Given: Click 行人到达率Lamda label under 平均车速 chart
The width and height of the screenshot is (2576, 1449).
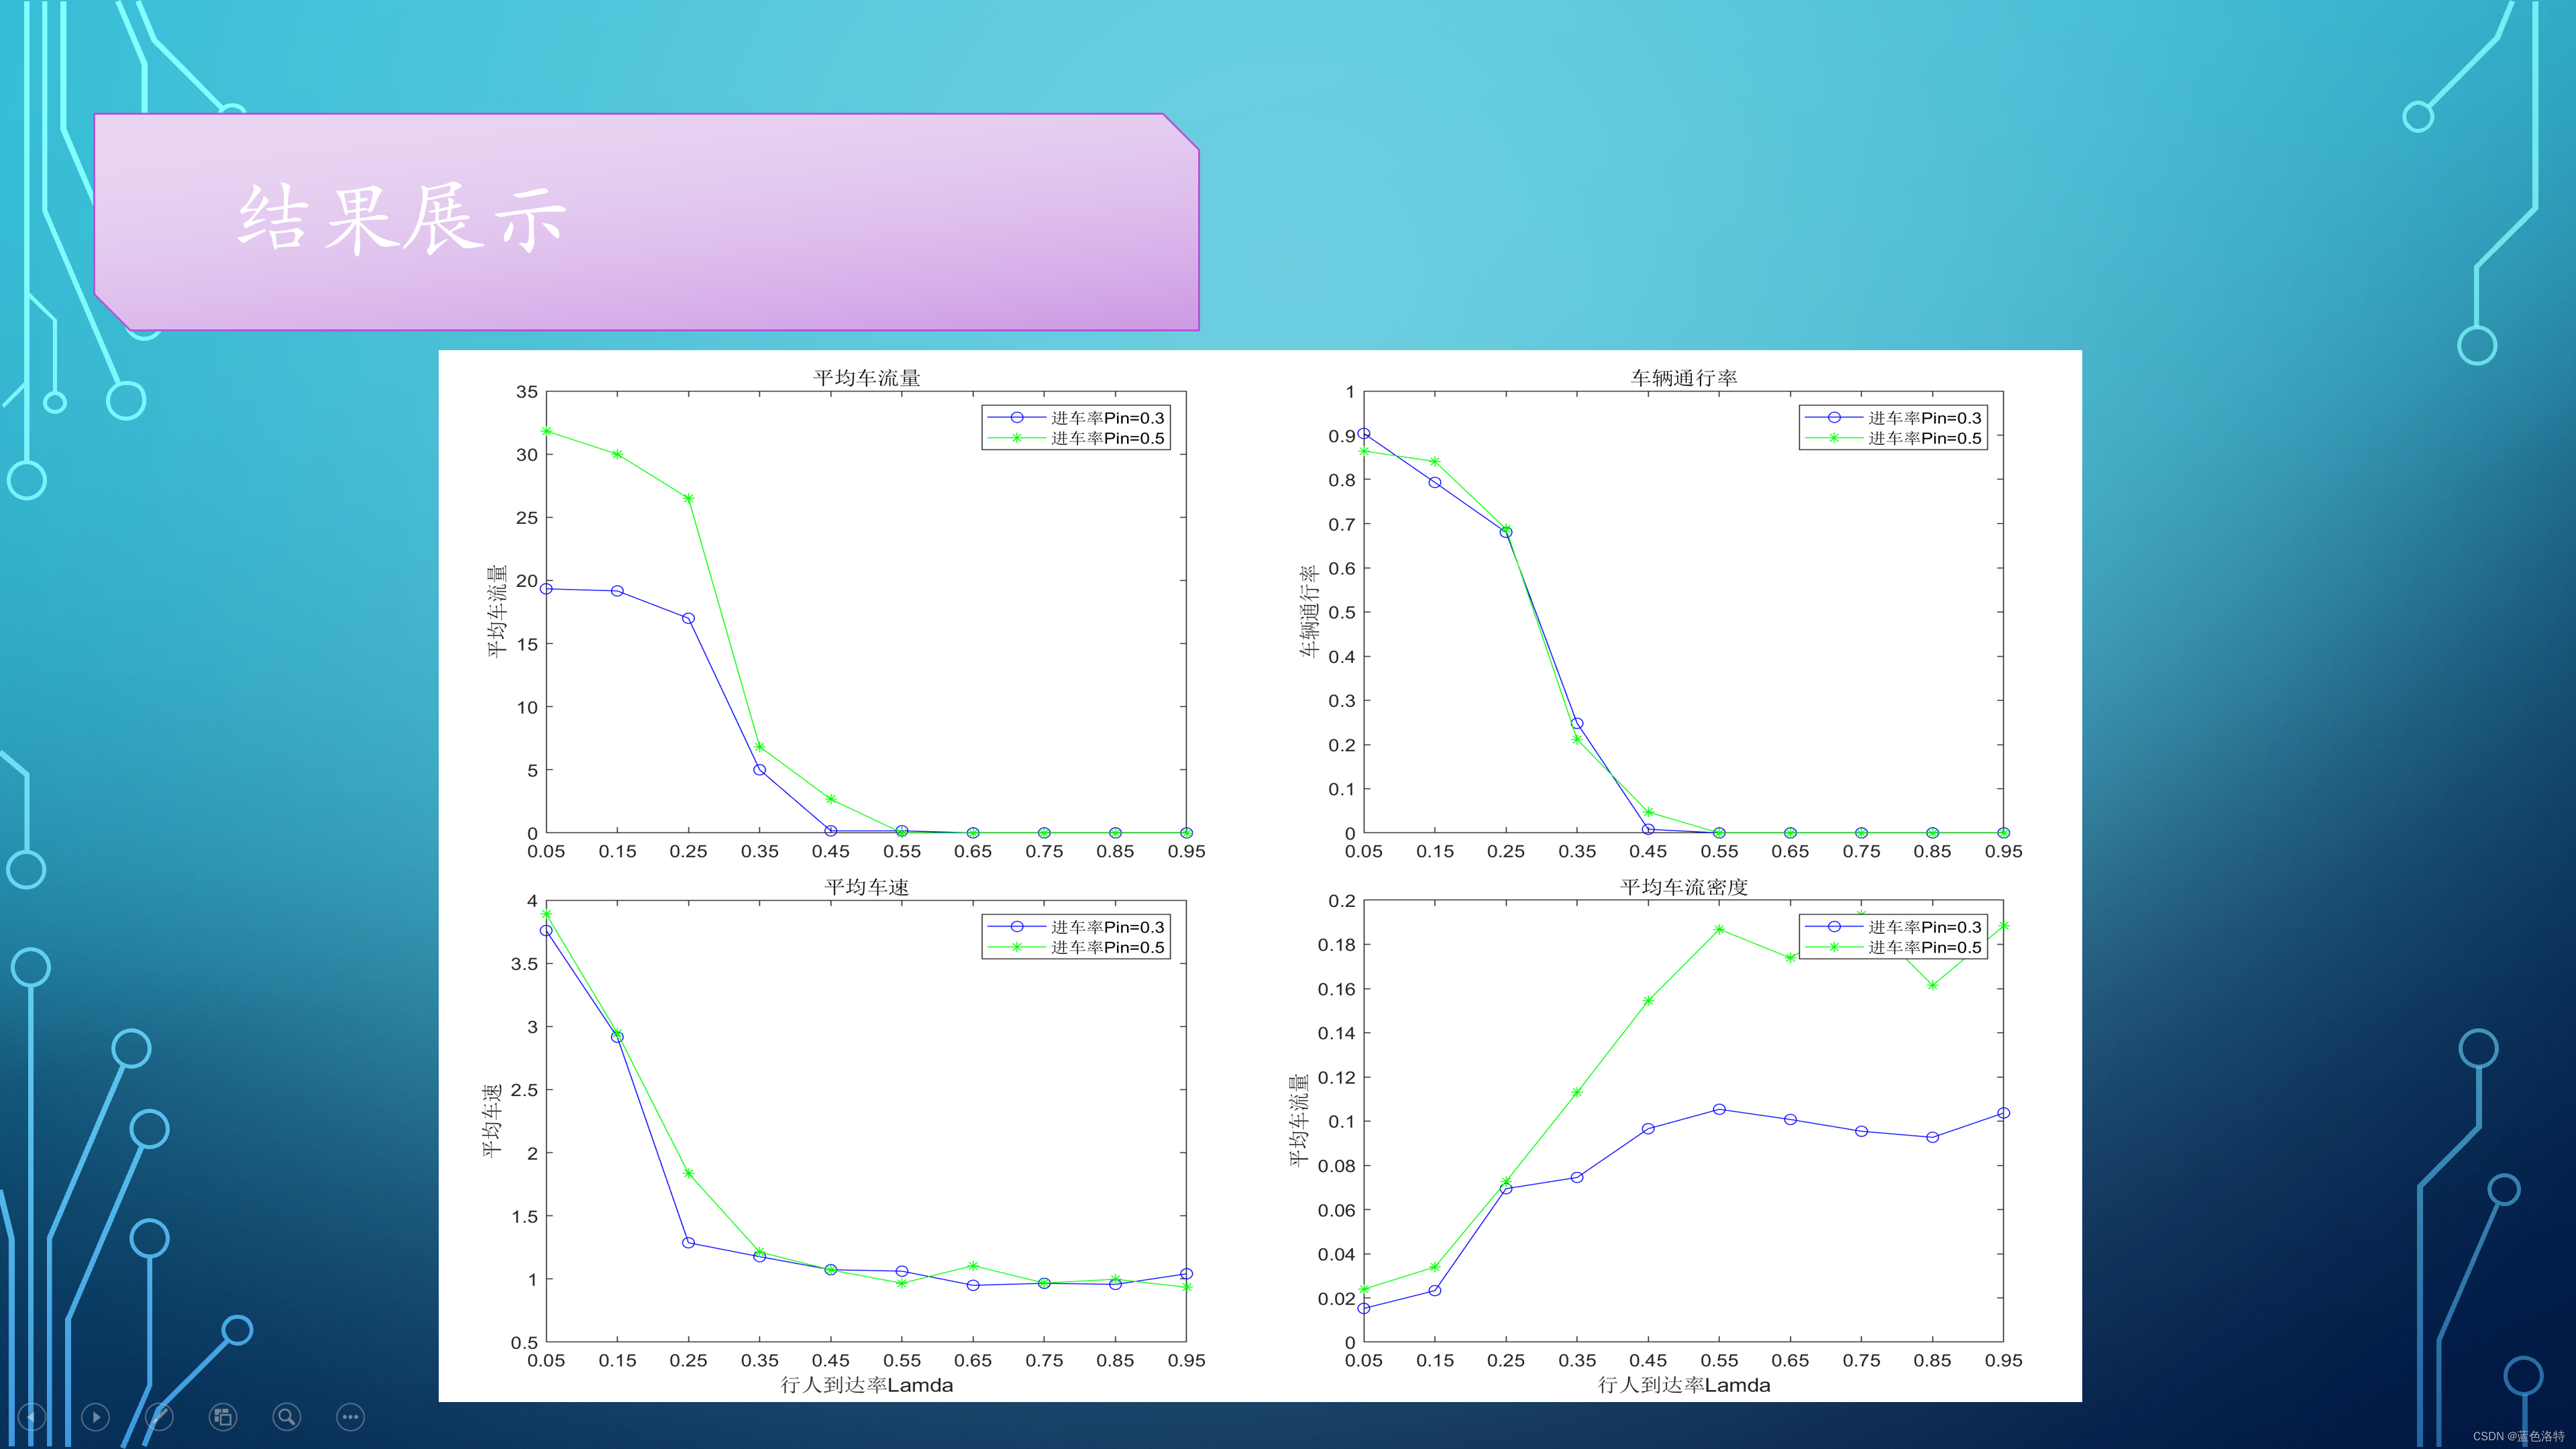Looking at the screenshot, I should (866, 1385).
